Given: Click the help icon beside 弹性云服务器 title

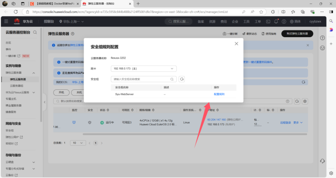Looking at the screenshot, I should pyautogui.click(x=73, y=34).
